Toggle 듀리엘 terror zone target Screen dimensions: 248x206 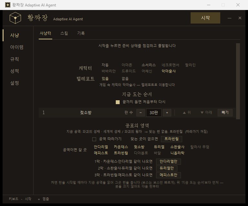click(x=159, y=147)
